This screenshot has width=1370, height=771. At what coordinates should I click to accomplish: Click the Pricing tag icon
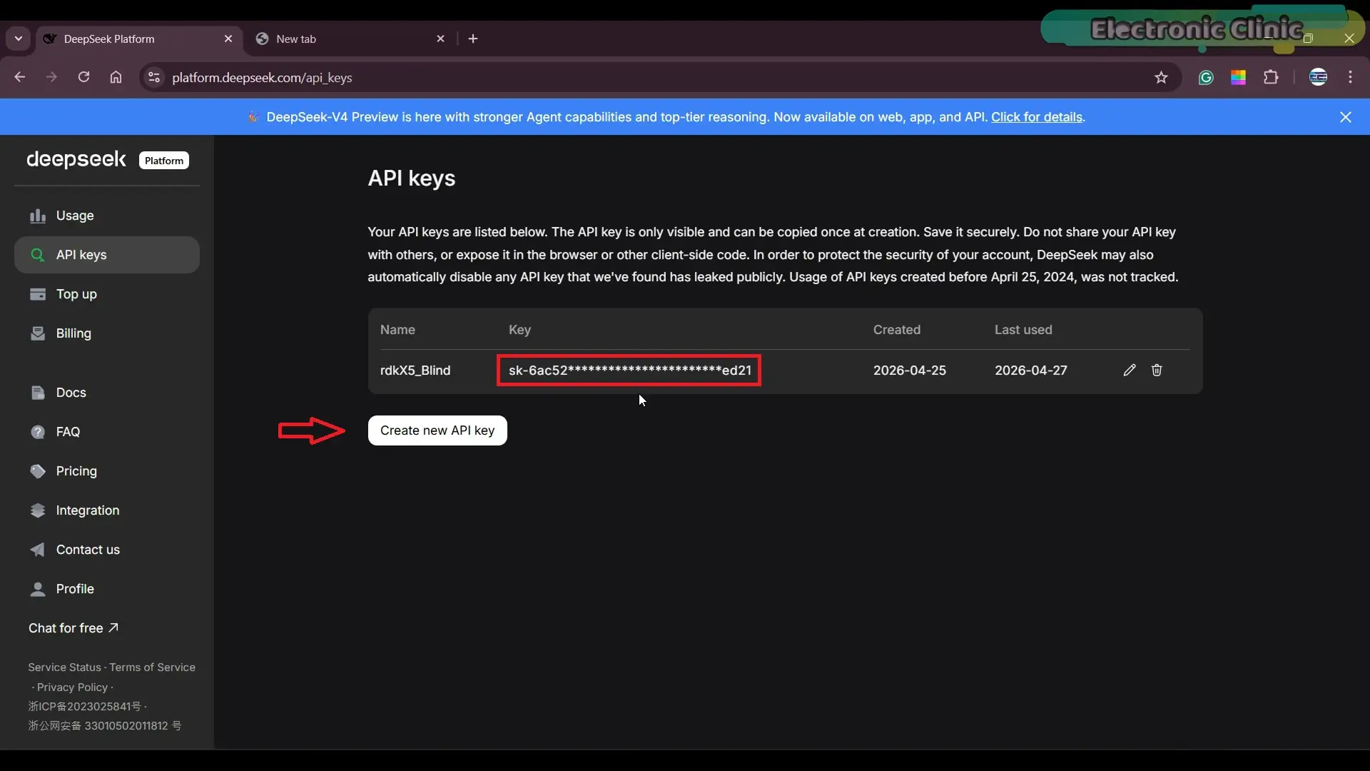(38, 471)
